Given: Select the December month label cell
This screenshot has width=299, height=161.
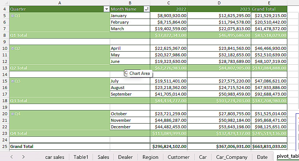Looking at the screenshot, I should (x=121, y=127).
